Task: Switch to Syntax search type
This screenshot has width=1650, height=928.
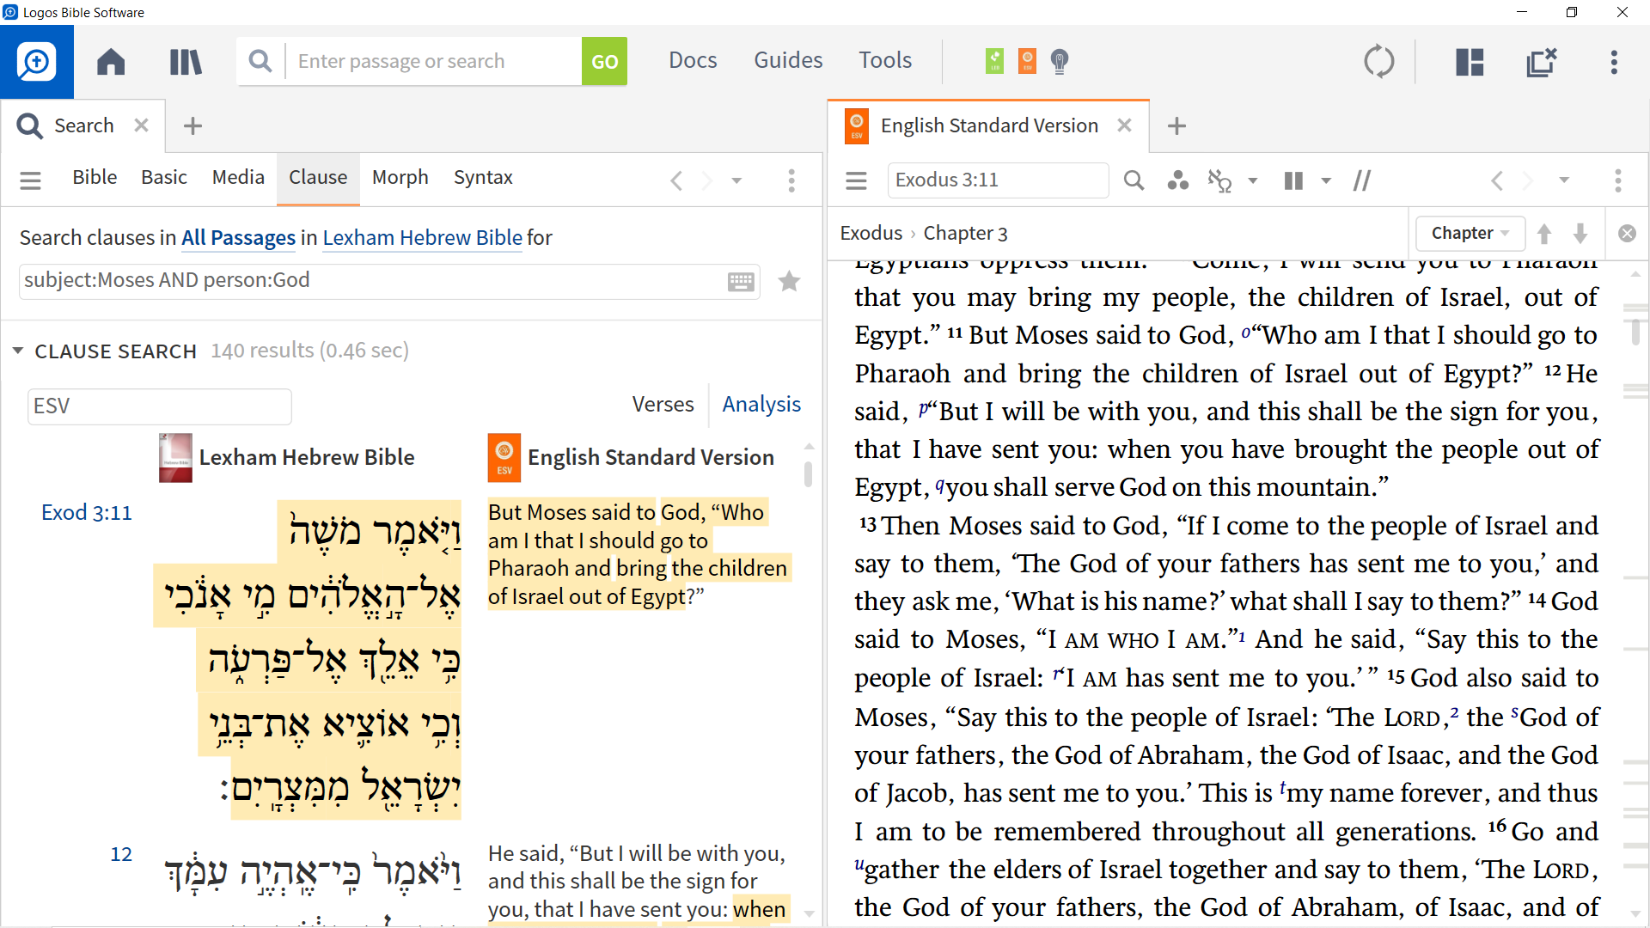Action: pyautogui.click(x=483, y=177)
